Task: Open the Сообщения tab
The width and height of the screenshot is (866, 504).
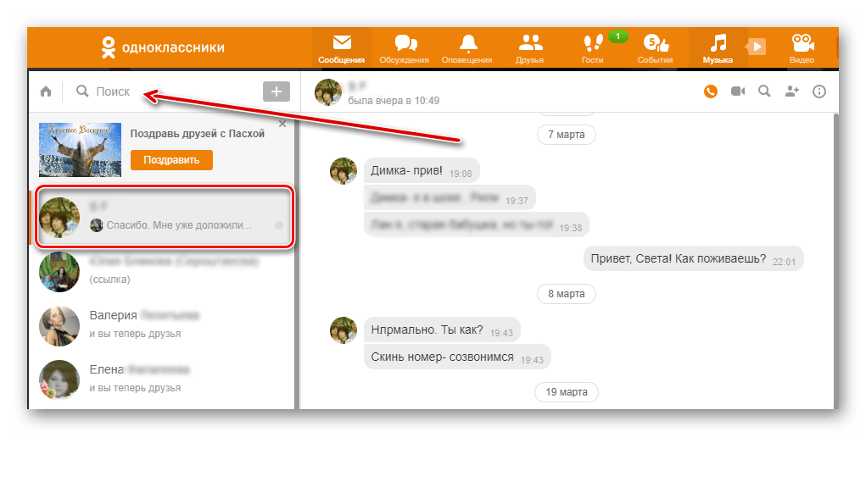Action: coord(341,48)
